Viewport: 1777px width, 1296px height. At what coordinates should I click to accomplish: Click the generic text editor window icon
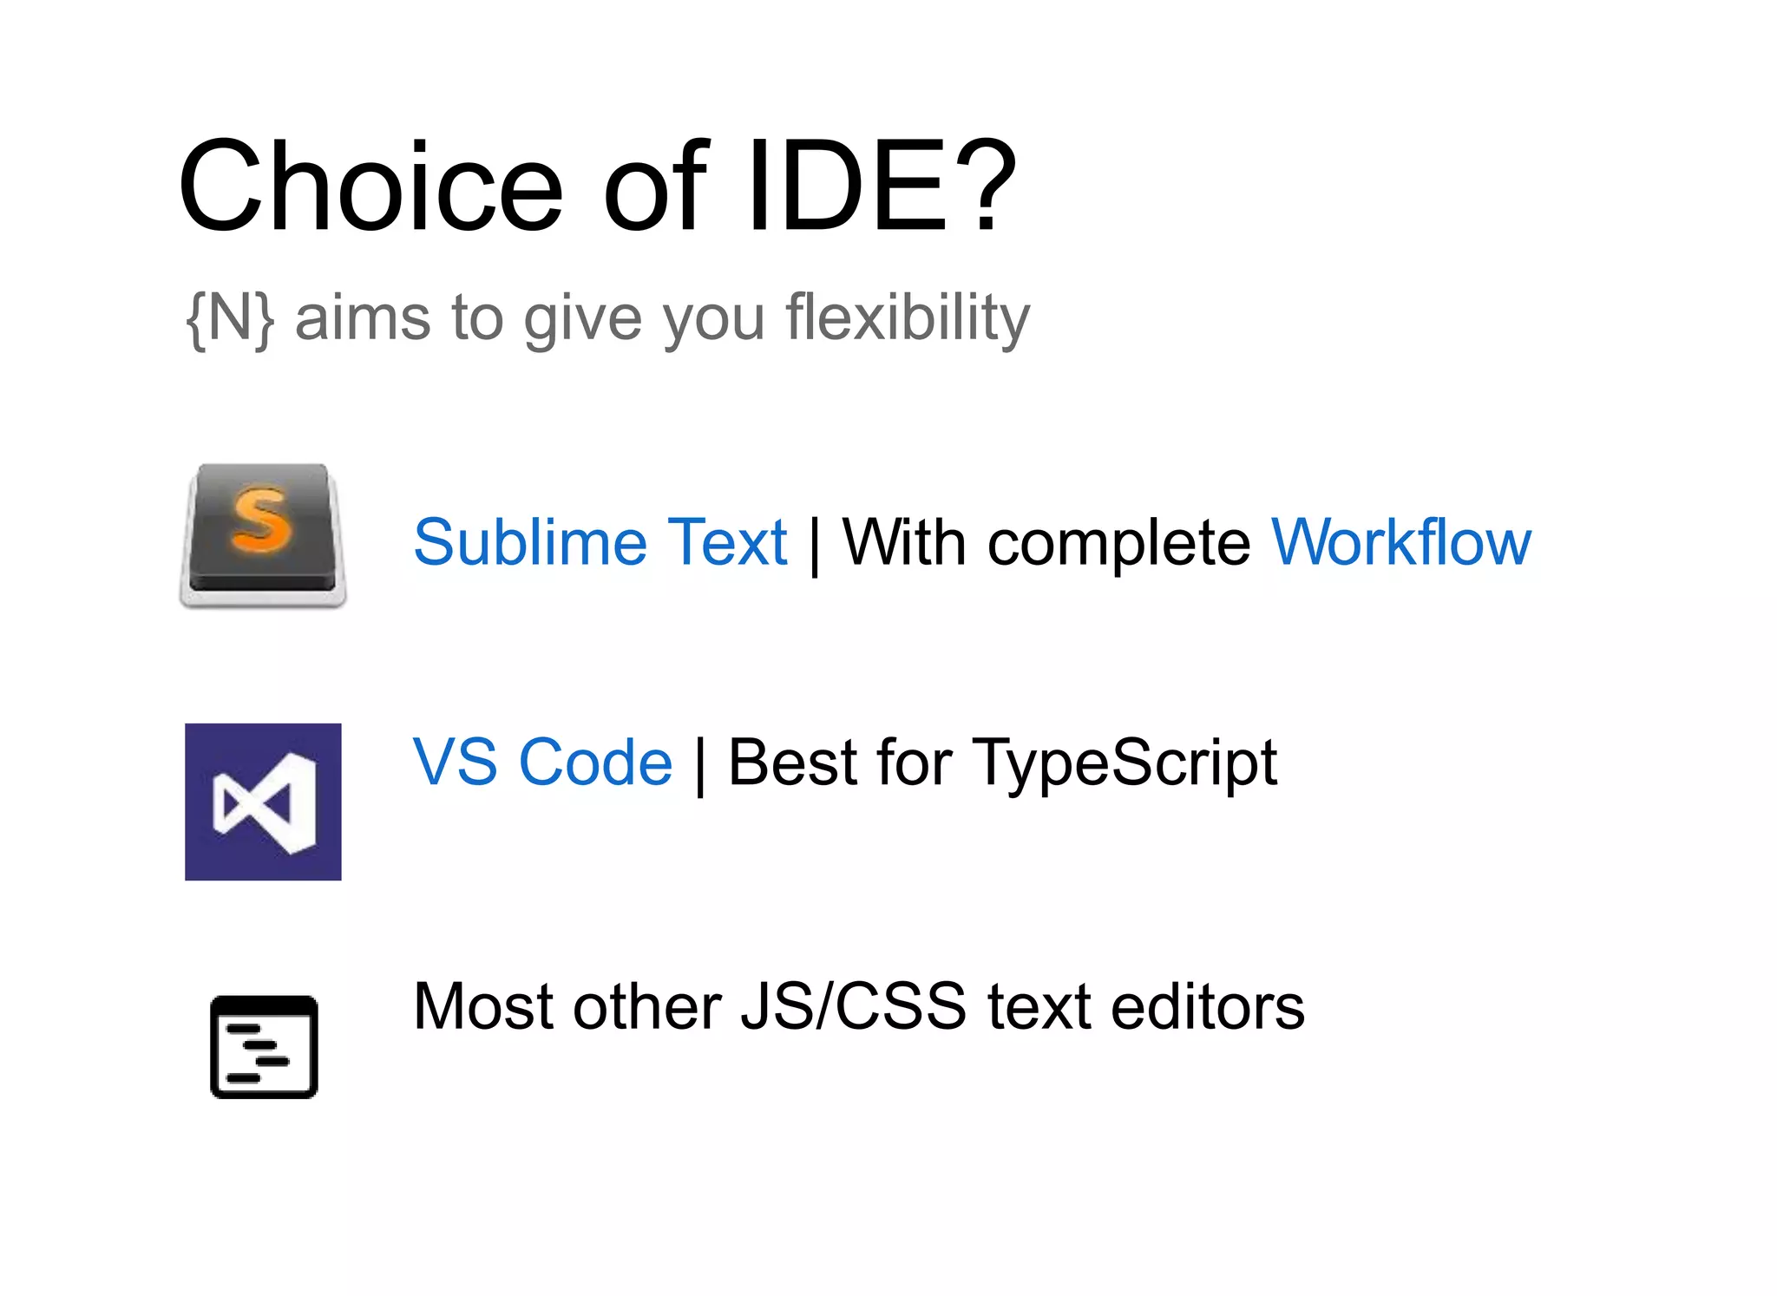coord(264,1046)
